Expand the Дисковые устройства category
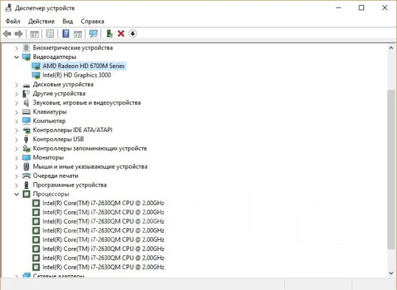 (17, 84)
